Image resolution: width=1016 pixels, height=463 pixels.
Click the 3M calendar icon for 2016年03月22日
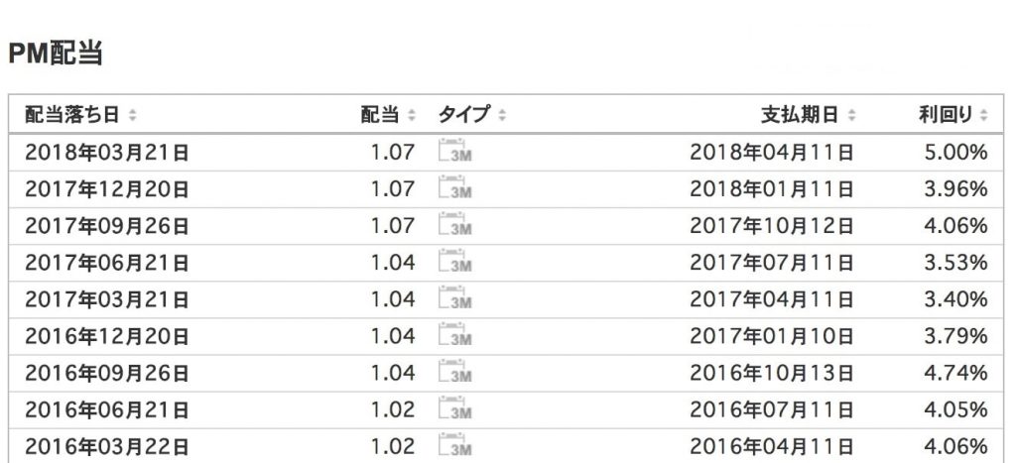(455, 445)
